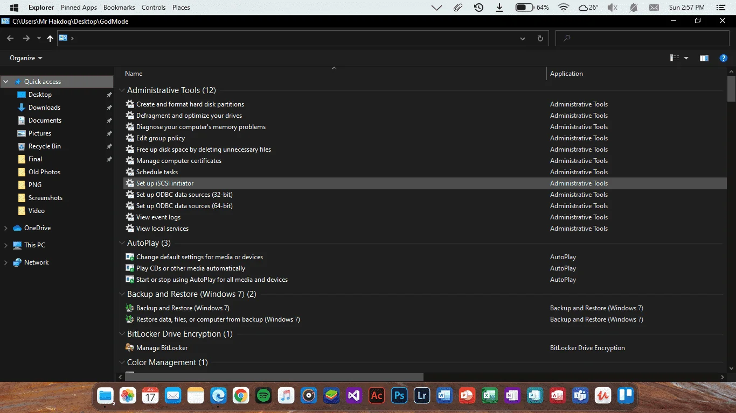Open Photoshop from the dock
Image resolution: width=736 pixels, height=413 pixels.
pyautogui.click(x=399, y=396)
